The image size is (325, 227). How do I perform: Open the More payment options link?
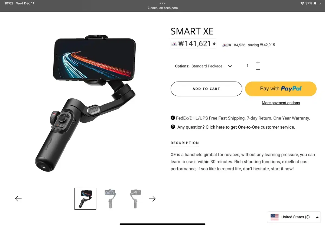[x=281, y=103]
